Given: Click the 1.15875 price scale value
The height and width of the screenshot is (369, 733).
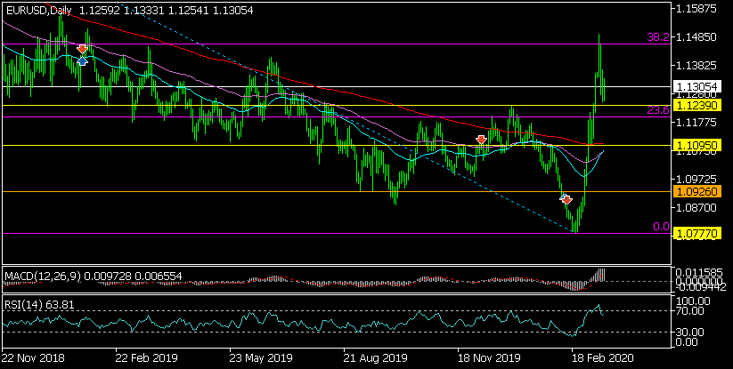Looking at the screenshot, I should click(x=697, y=9).
